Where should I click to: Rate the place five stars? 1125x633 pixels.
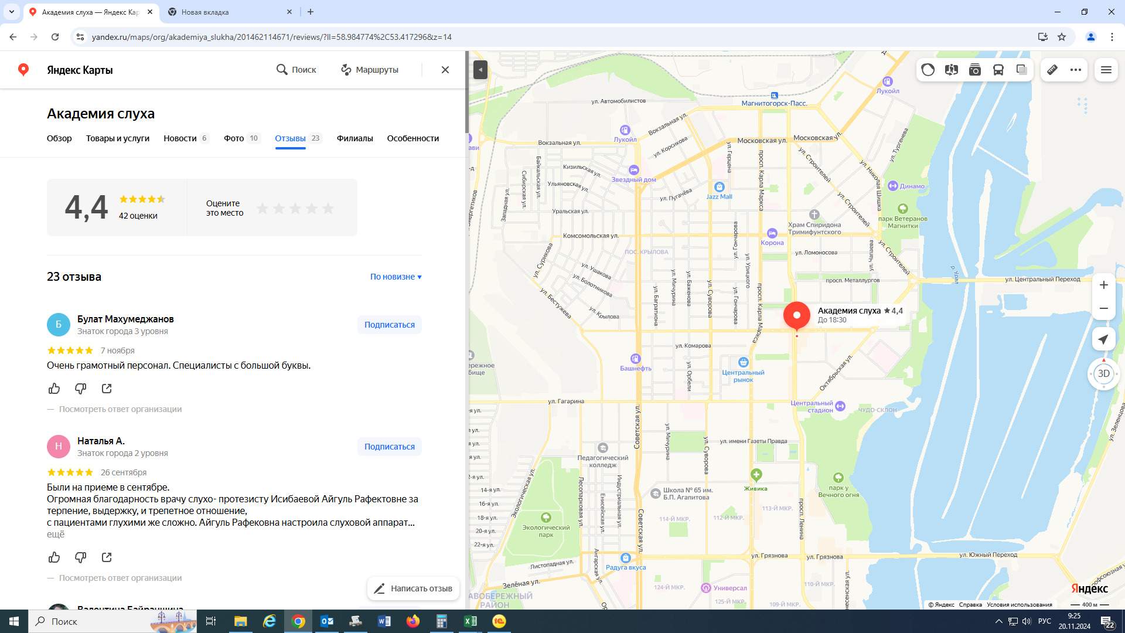328,208
